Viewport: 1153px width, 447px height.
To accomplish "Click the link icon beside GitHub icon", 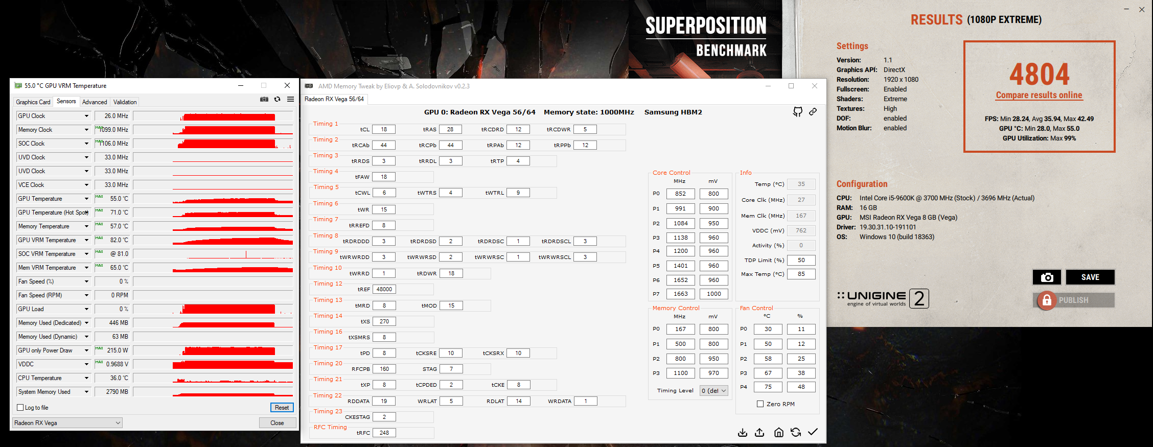I will [813, 111].
